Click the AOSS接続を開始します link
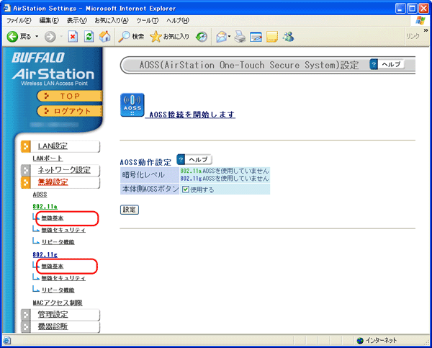 [x=192, y=115]
